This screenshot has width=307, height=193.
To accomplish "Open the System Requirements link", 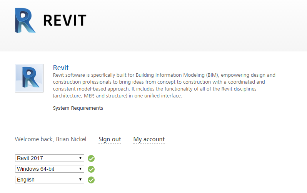I will [78, 108].
